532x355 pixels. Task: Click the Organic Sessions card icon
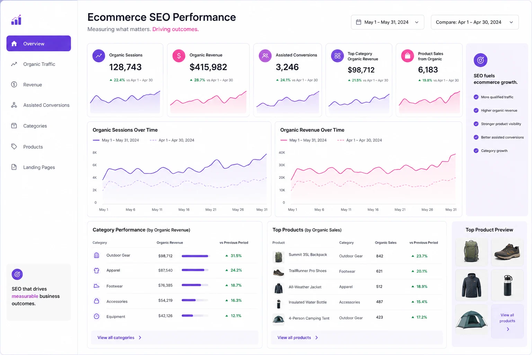click(99, 56)
